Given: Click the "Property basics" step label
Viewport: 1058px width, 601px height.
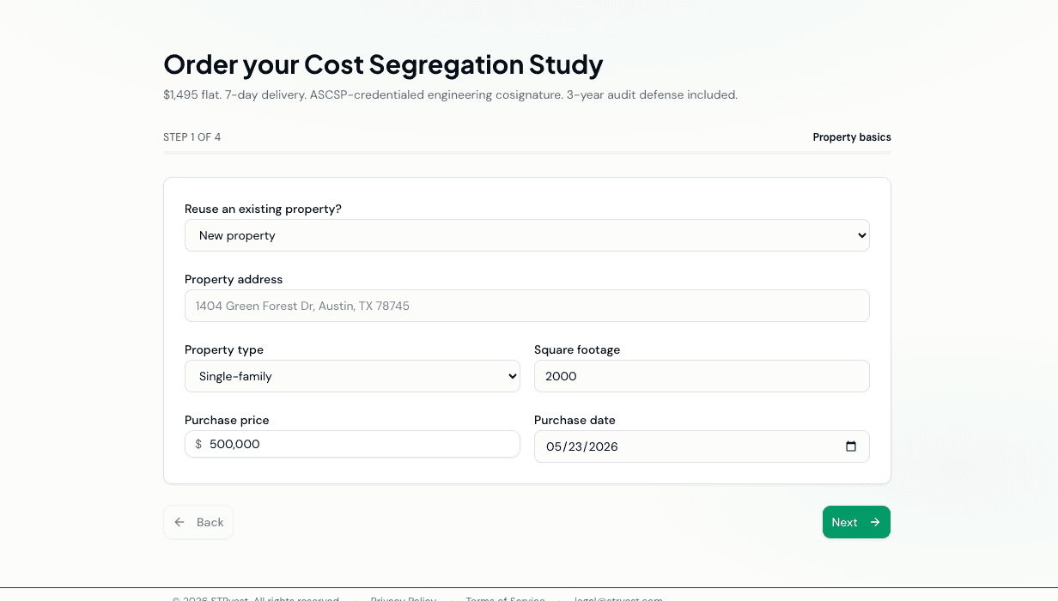Looking at the screenshot, I should [x=852, y=137].
